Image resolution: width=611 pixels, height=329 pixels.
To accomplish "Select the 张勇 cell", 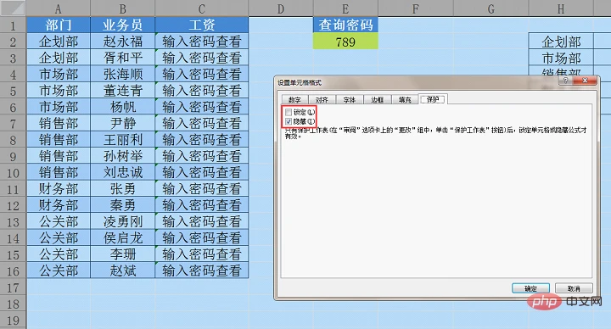I will (122, 188).
